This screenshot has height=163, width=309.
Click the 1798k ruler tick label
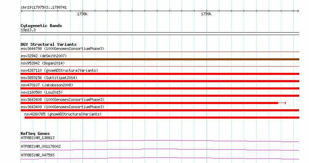click(x=82, y=14)
